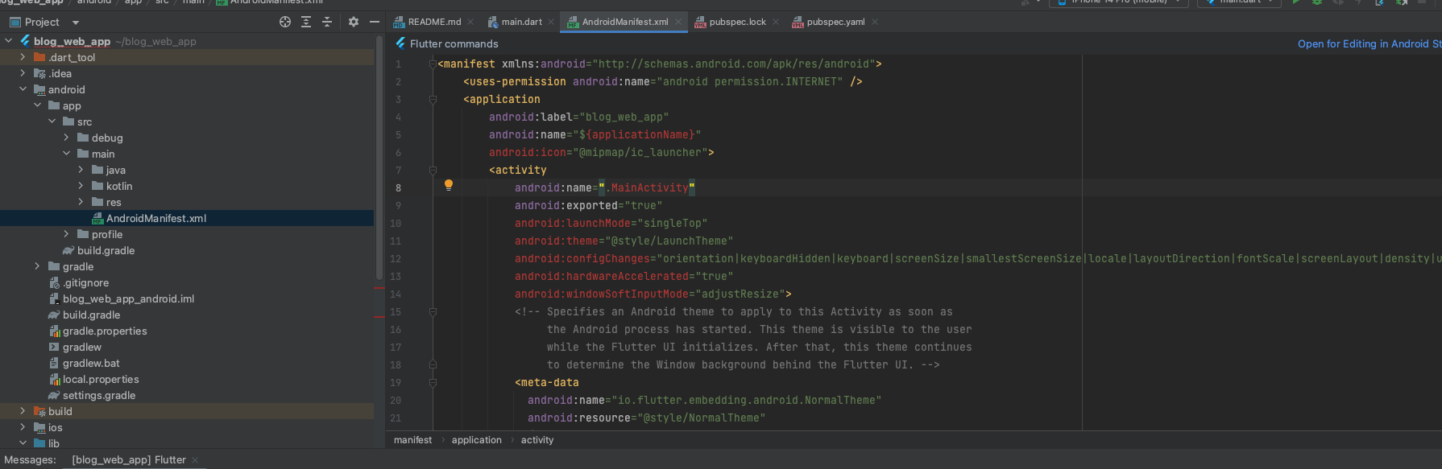Fold the activity tag at line 7
Screen dimensions: 1442x469
coord(433,171)
